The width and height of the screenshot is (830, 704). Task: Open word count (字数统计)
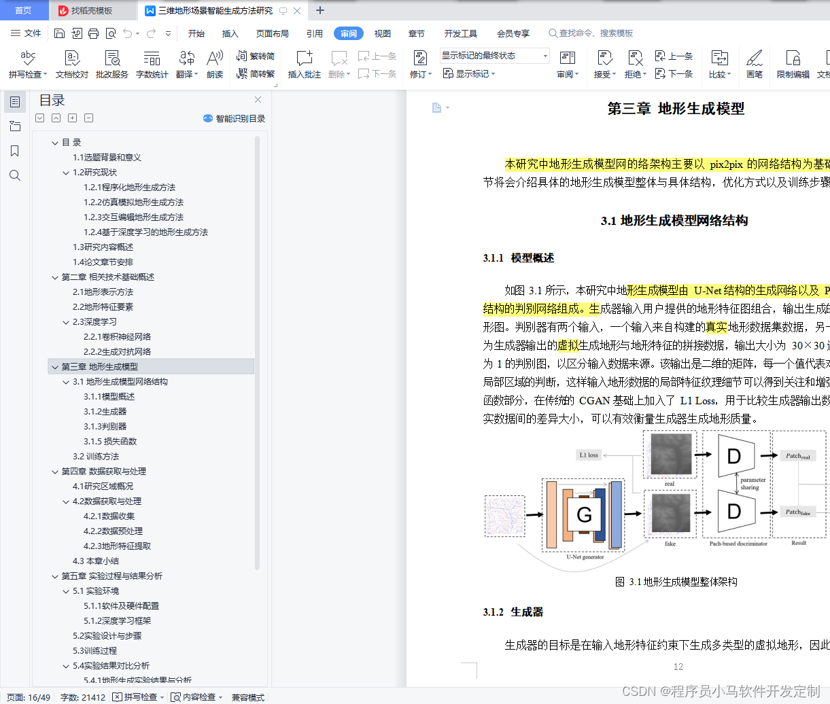click(x=152, y=65)
